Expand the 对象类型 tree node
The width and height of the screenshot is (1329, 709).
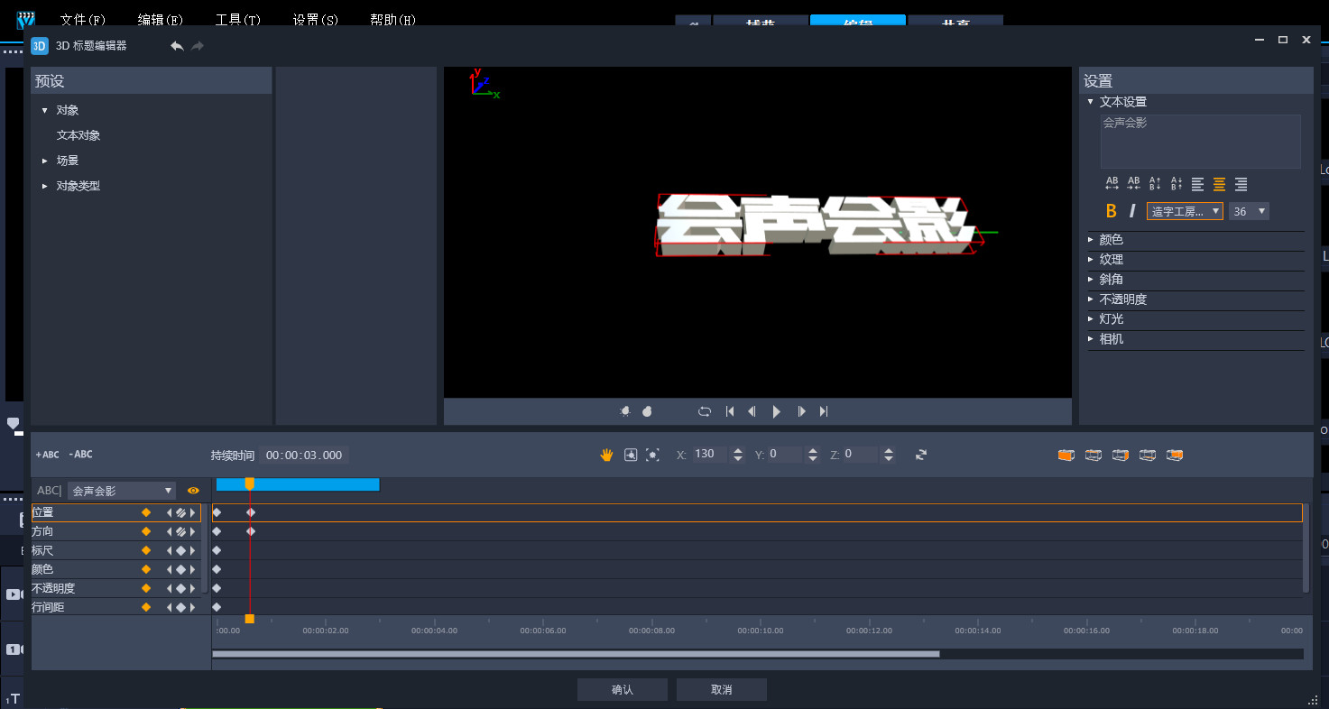(x=44, y=186)
